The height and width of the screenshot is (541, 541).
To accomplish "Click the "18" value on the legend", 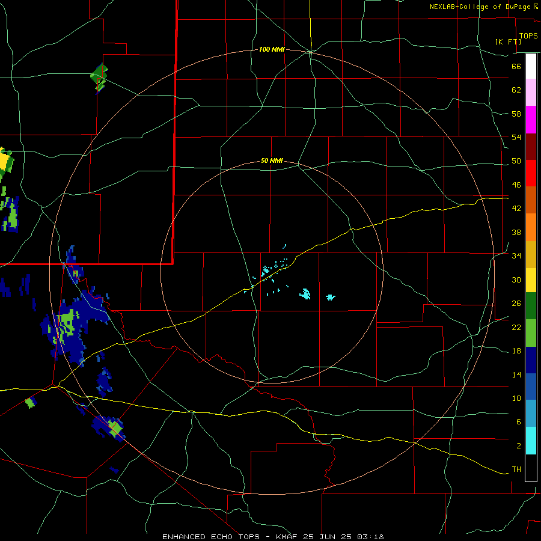I will pyautogui.click(x=516, y=351).
